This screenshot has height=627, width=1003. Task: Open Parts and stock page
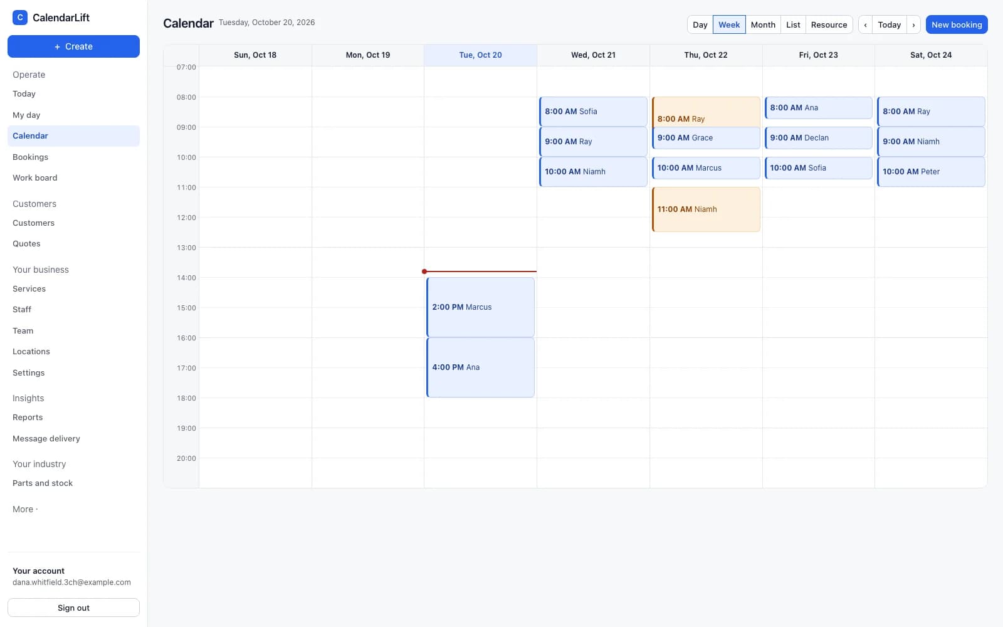73,483
